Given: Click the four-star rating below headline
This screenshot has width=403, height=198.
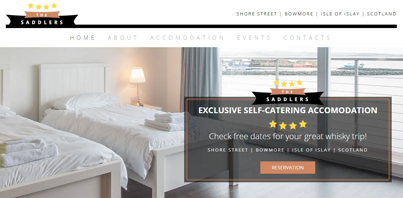Looking at the screenshot, I should pos(288,124).
